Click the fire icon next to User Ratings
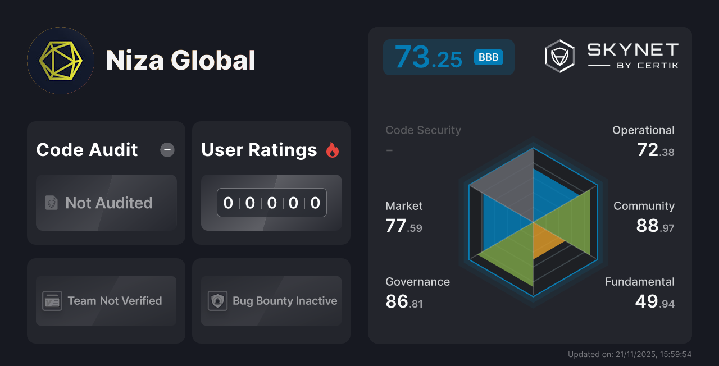719x366 pixels. pos(333,149)
